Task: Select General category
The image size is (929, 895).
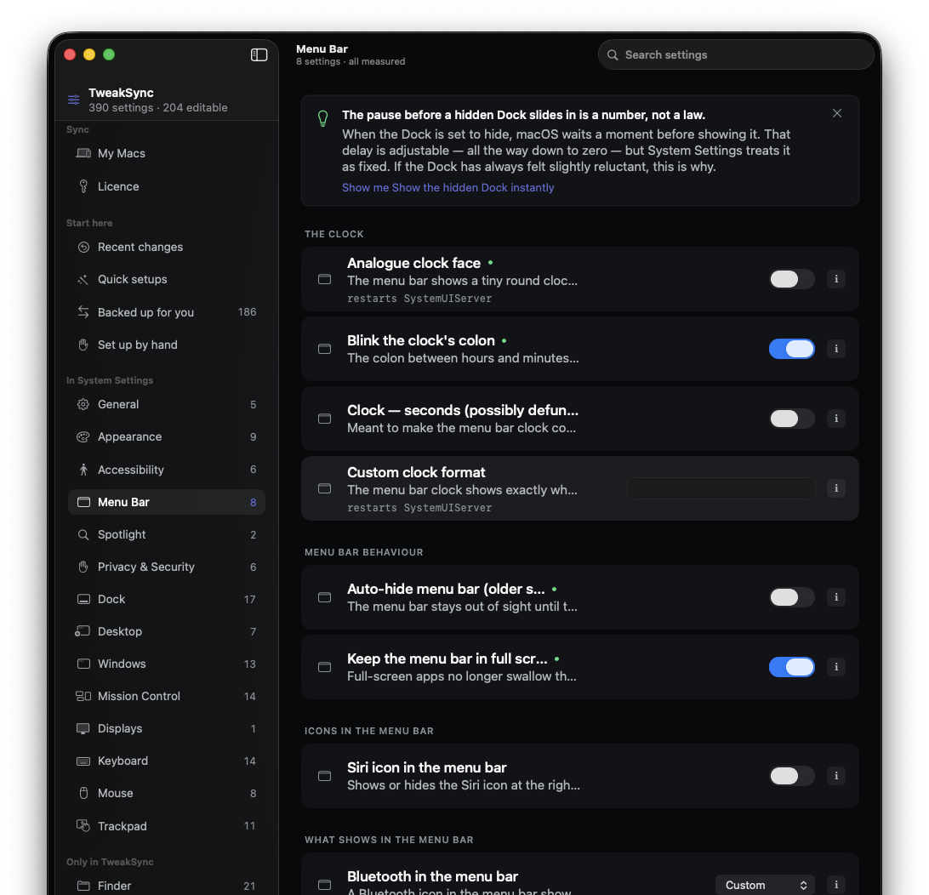Action: 167,405
